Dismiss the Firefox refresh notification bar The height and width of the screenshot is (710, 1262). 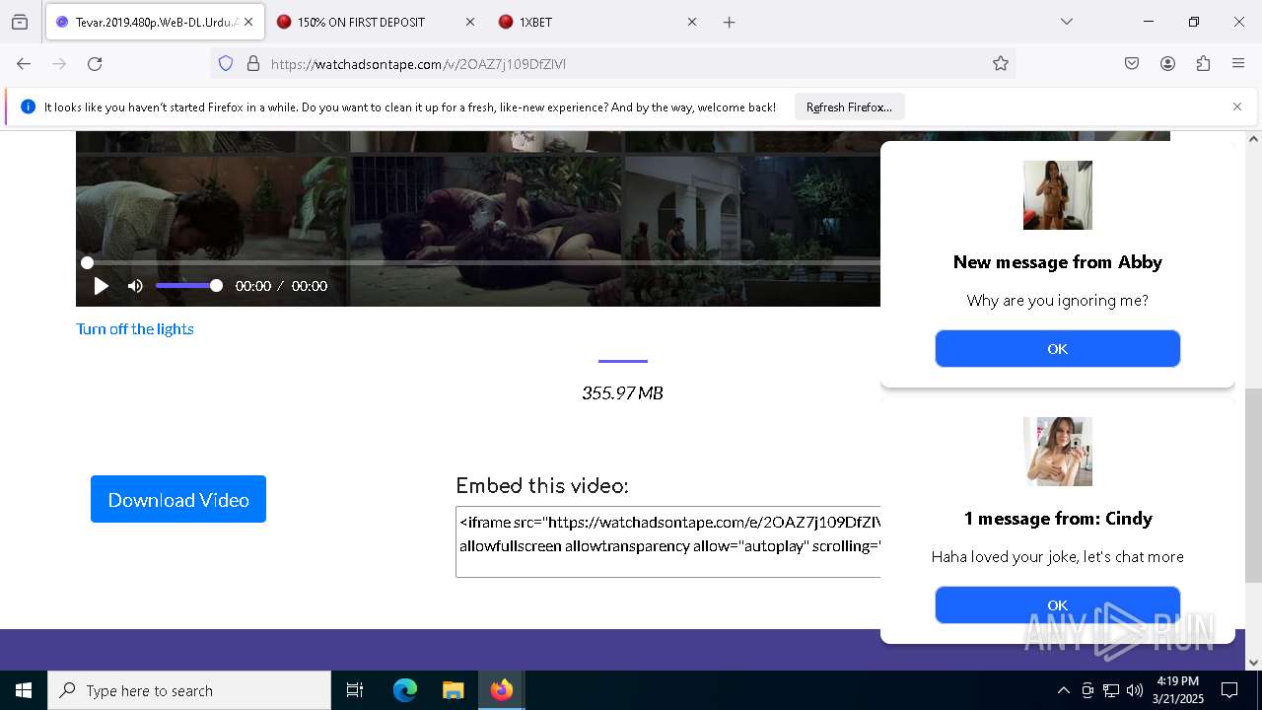click(1237, 106)
